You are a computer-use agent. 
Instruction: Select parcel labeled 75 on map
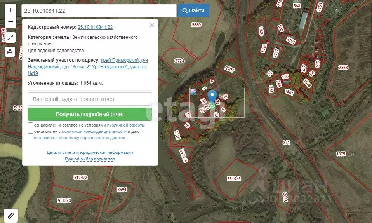click(x=269, y=73)
